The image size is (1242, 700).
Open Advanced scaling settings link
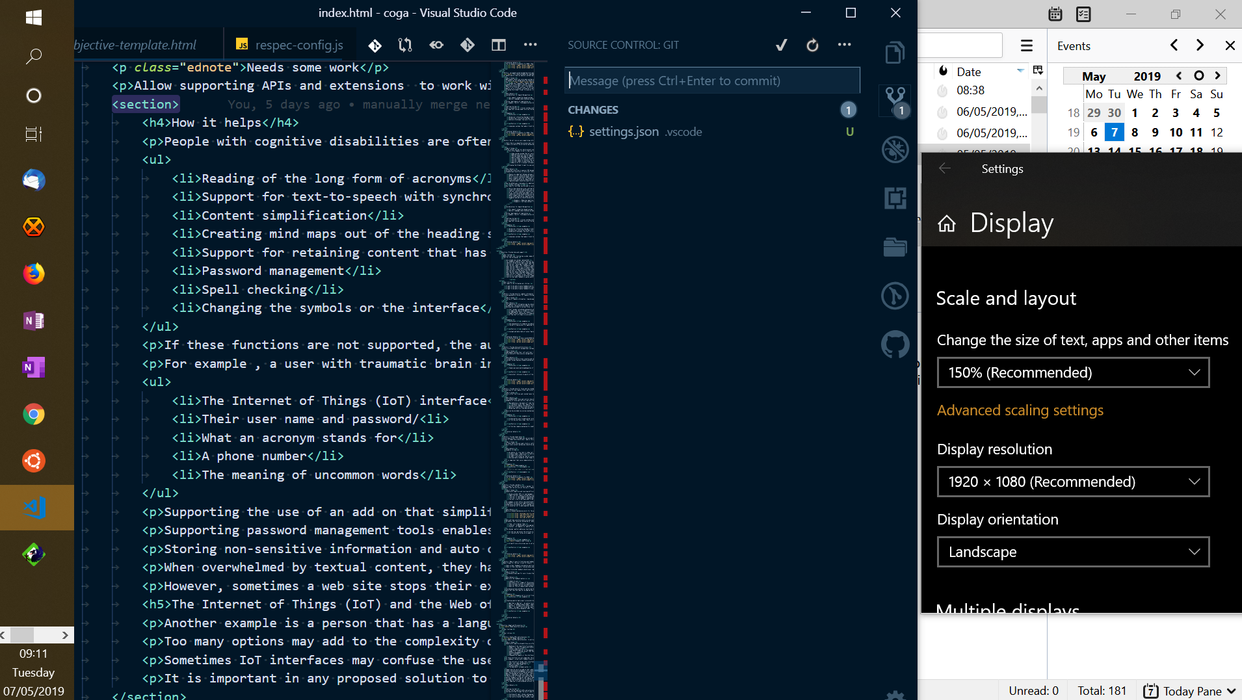click(1019, 410)
